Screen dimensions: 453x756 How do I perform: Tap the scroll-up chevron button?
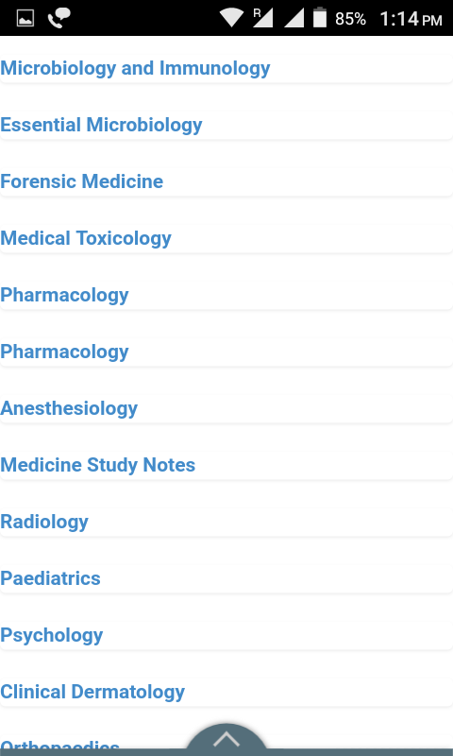(x=226, y=739)
